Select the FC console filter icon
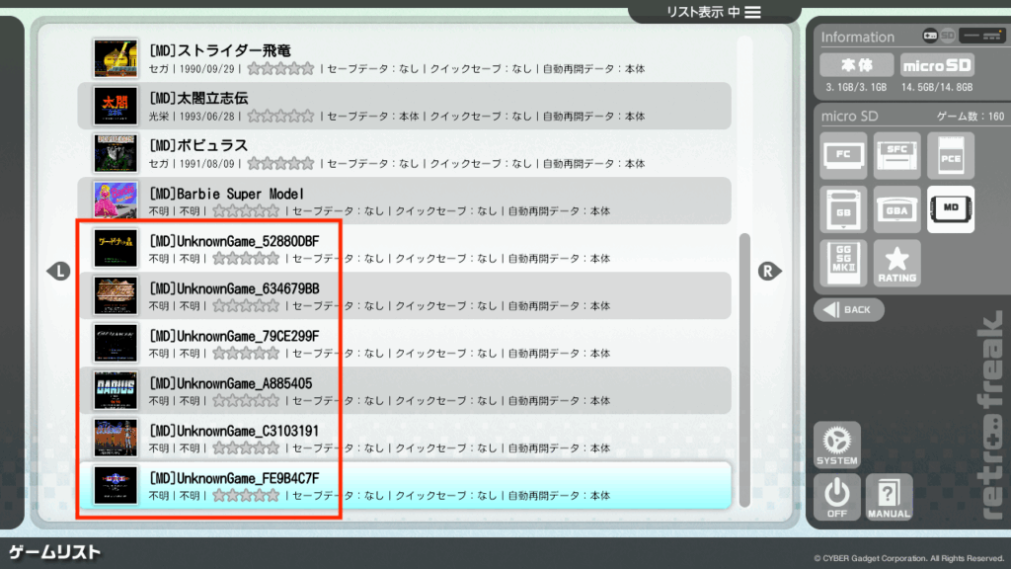Image resolution: width=1011 pixels, height=569 pixels. [x=843, y=156]
